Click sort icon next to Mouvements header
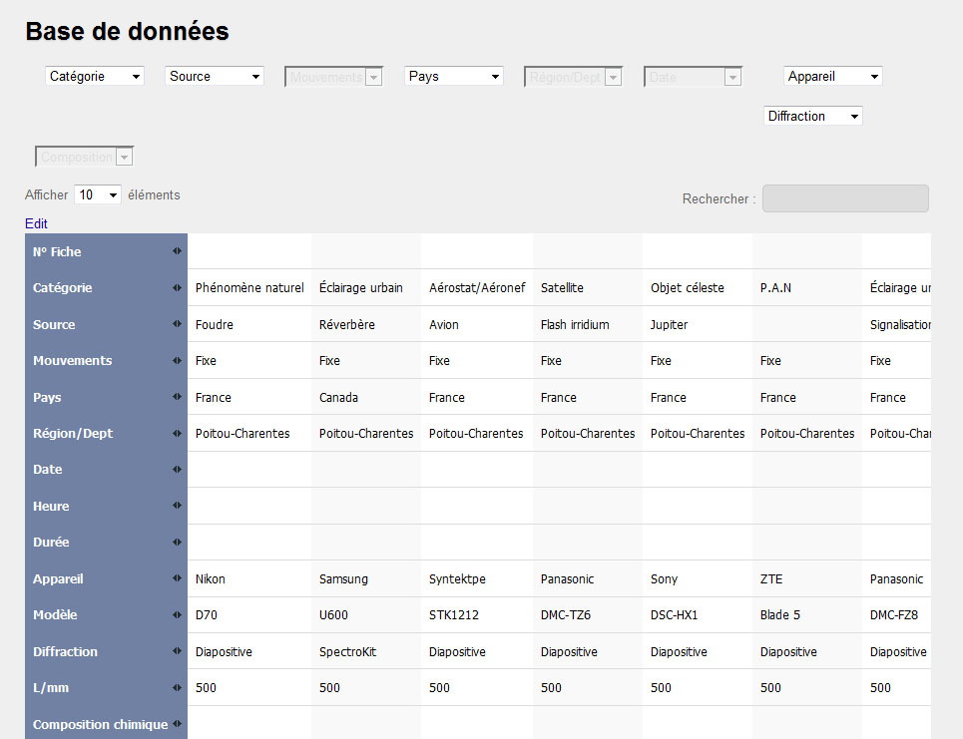 177,360
